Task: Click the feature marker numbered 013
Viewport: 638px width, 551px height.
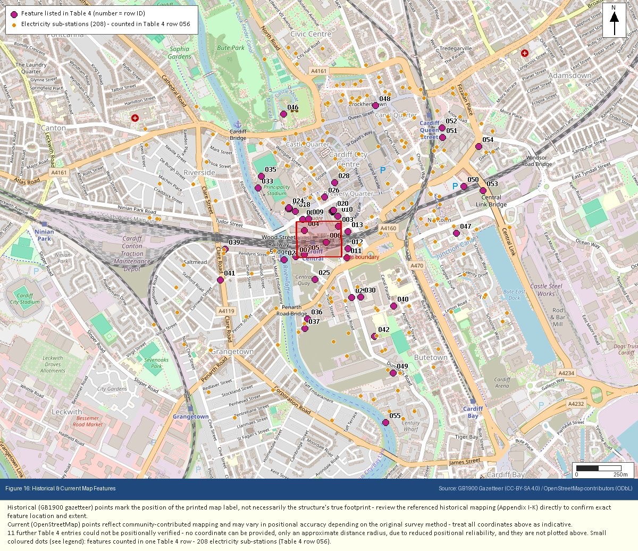Action: coord(348,231)
